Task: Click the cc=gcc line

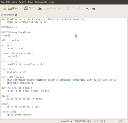Action: [5, 35]
